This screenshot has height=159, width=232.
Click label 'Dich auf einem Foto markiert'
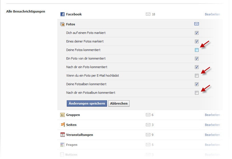[86, 33]
